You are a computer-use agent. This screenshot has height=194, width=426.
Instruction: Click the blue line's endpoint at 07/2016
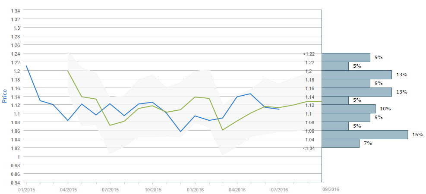click(279, 109)
